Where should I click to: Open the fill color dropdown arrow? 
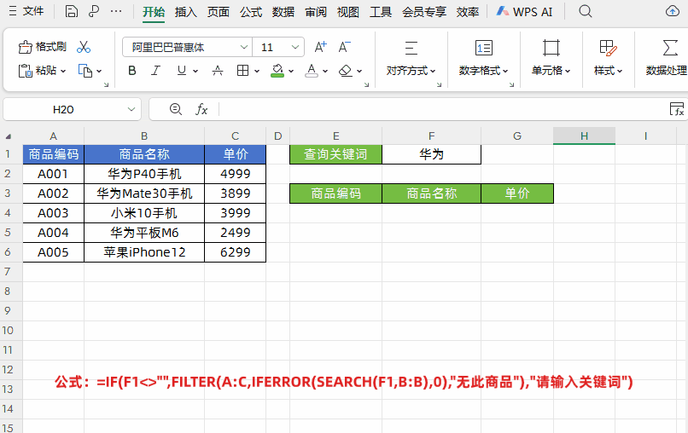point(291,71)
